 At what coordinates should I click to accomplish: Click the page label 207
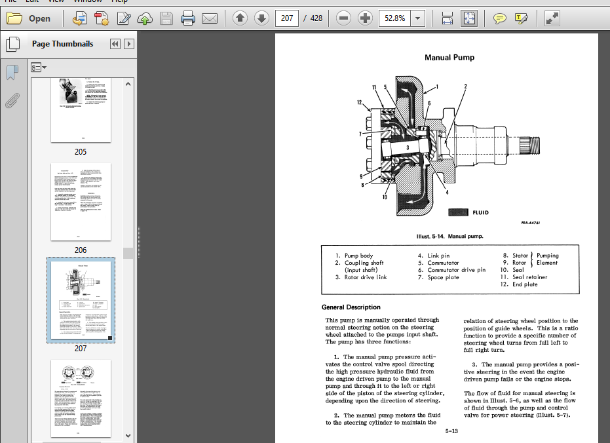(81, 348)
